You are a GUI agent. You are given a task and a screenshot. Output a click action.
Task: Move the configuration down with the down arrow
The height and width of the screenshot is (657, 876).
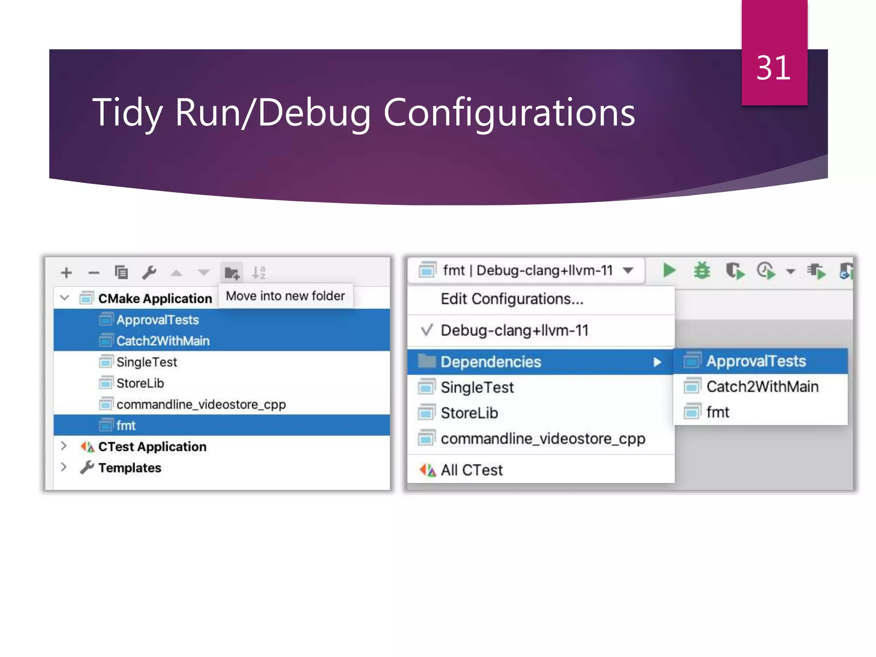point(204,273)
